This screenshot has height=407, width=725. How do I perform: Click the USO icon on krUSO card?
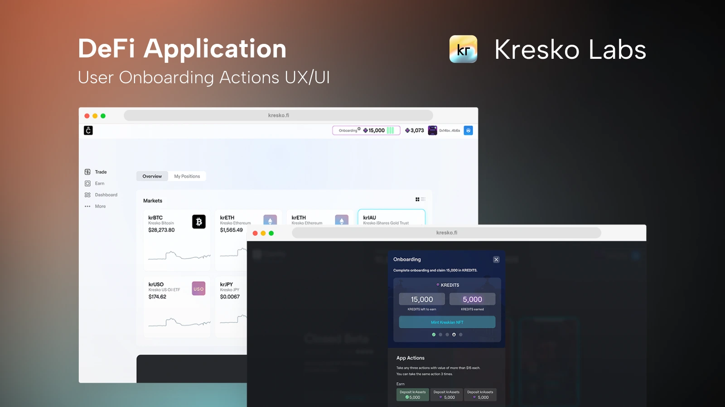coord(198,289)
